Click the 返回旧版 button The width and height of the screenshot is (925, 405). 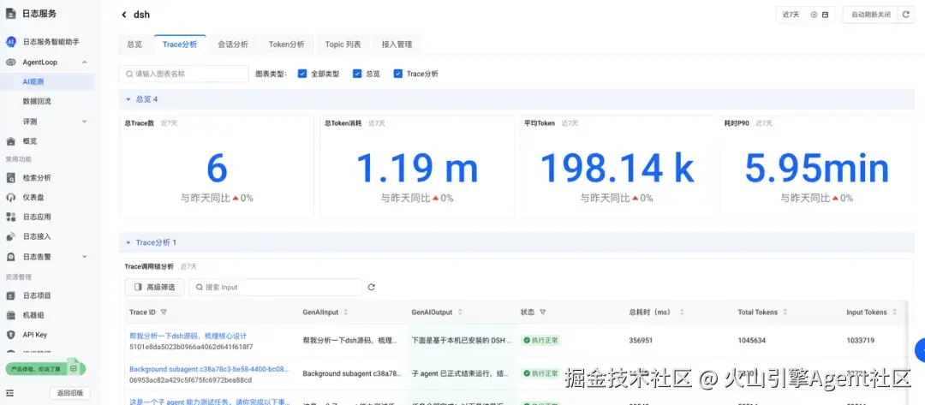pyautogui.click(x=69, y=393)
